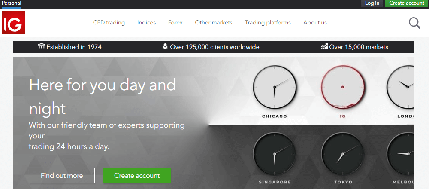Click the 'Here for you day and night' headline
429x189 pixels.
coord(103,97)
